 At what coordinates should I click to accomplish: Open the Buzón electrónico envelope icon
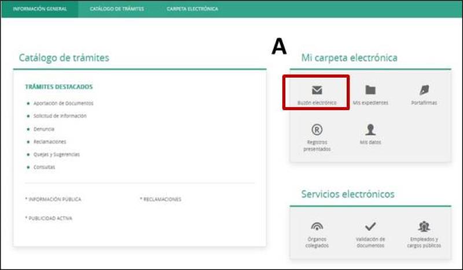click(x=317, y=90)
